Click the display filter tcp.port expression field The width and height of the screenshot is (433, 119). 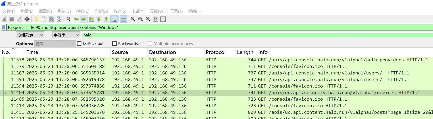(220, 27)
